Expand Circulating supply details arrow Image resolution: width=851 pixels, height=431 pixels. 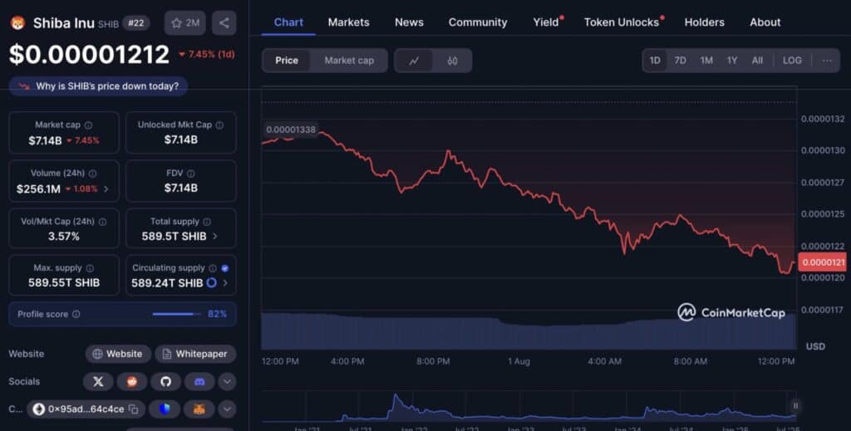[225, 283]
